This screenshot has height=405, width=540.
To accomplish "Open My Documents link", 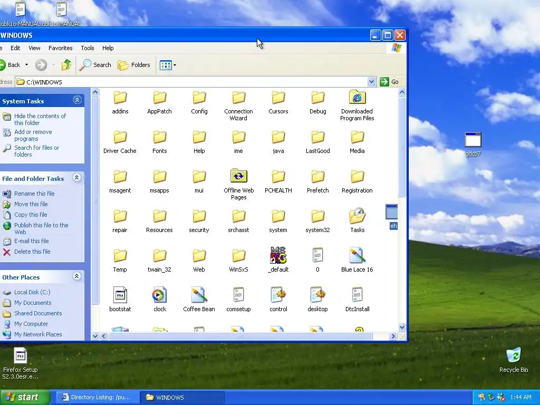I will pos(33,303).
